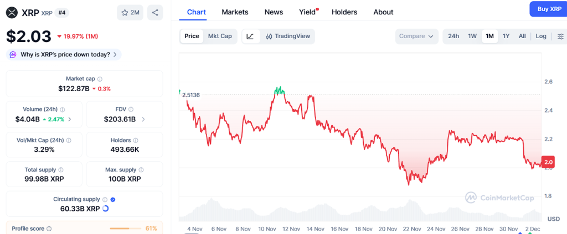567x234 pixels.
Task: Select the 24h time range
Action: (453, 36)
